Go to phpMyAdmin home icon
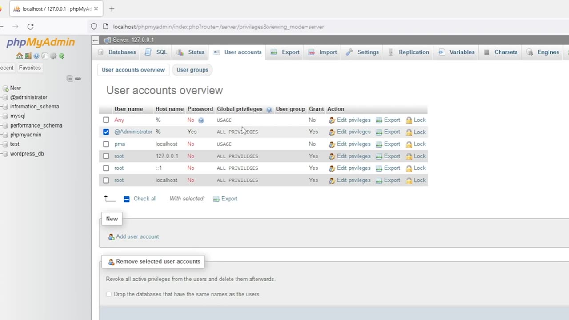Screen dimensions: 569x320 pos(20,56)
